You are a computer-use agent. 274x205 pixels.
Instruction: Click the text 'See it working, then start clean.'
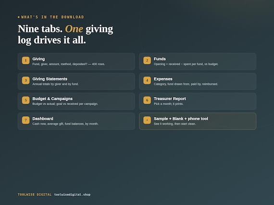click(175, 124)
